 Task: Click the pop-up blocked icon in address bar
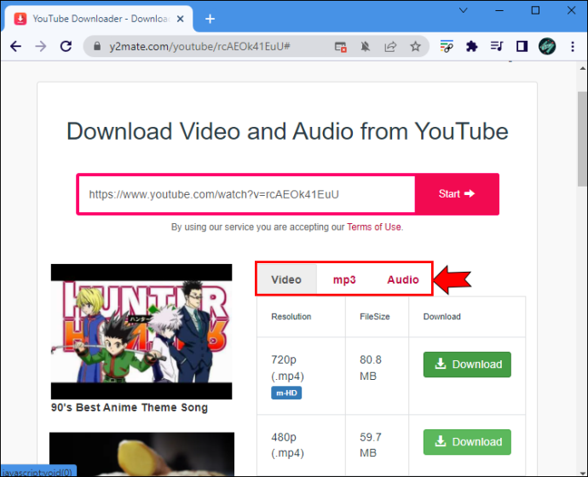coord(341,47)
